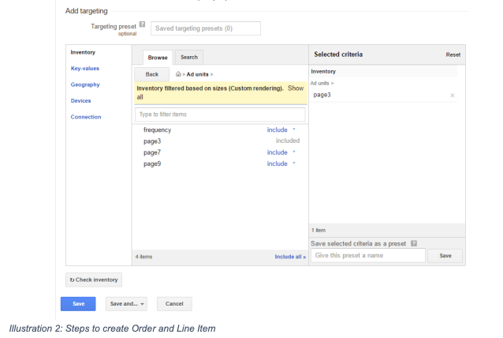Open the Saved targeting presets dropdown
Viewport: 503px width, 338px height.
click(x=205, y=28)
